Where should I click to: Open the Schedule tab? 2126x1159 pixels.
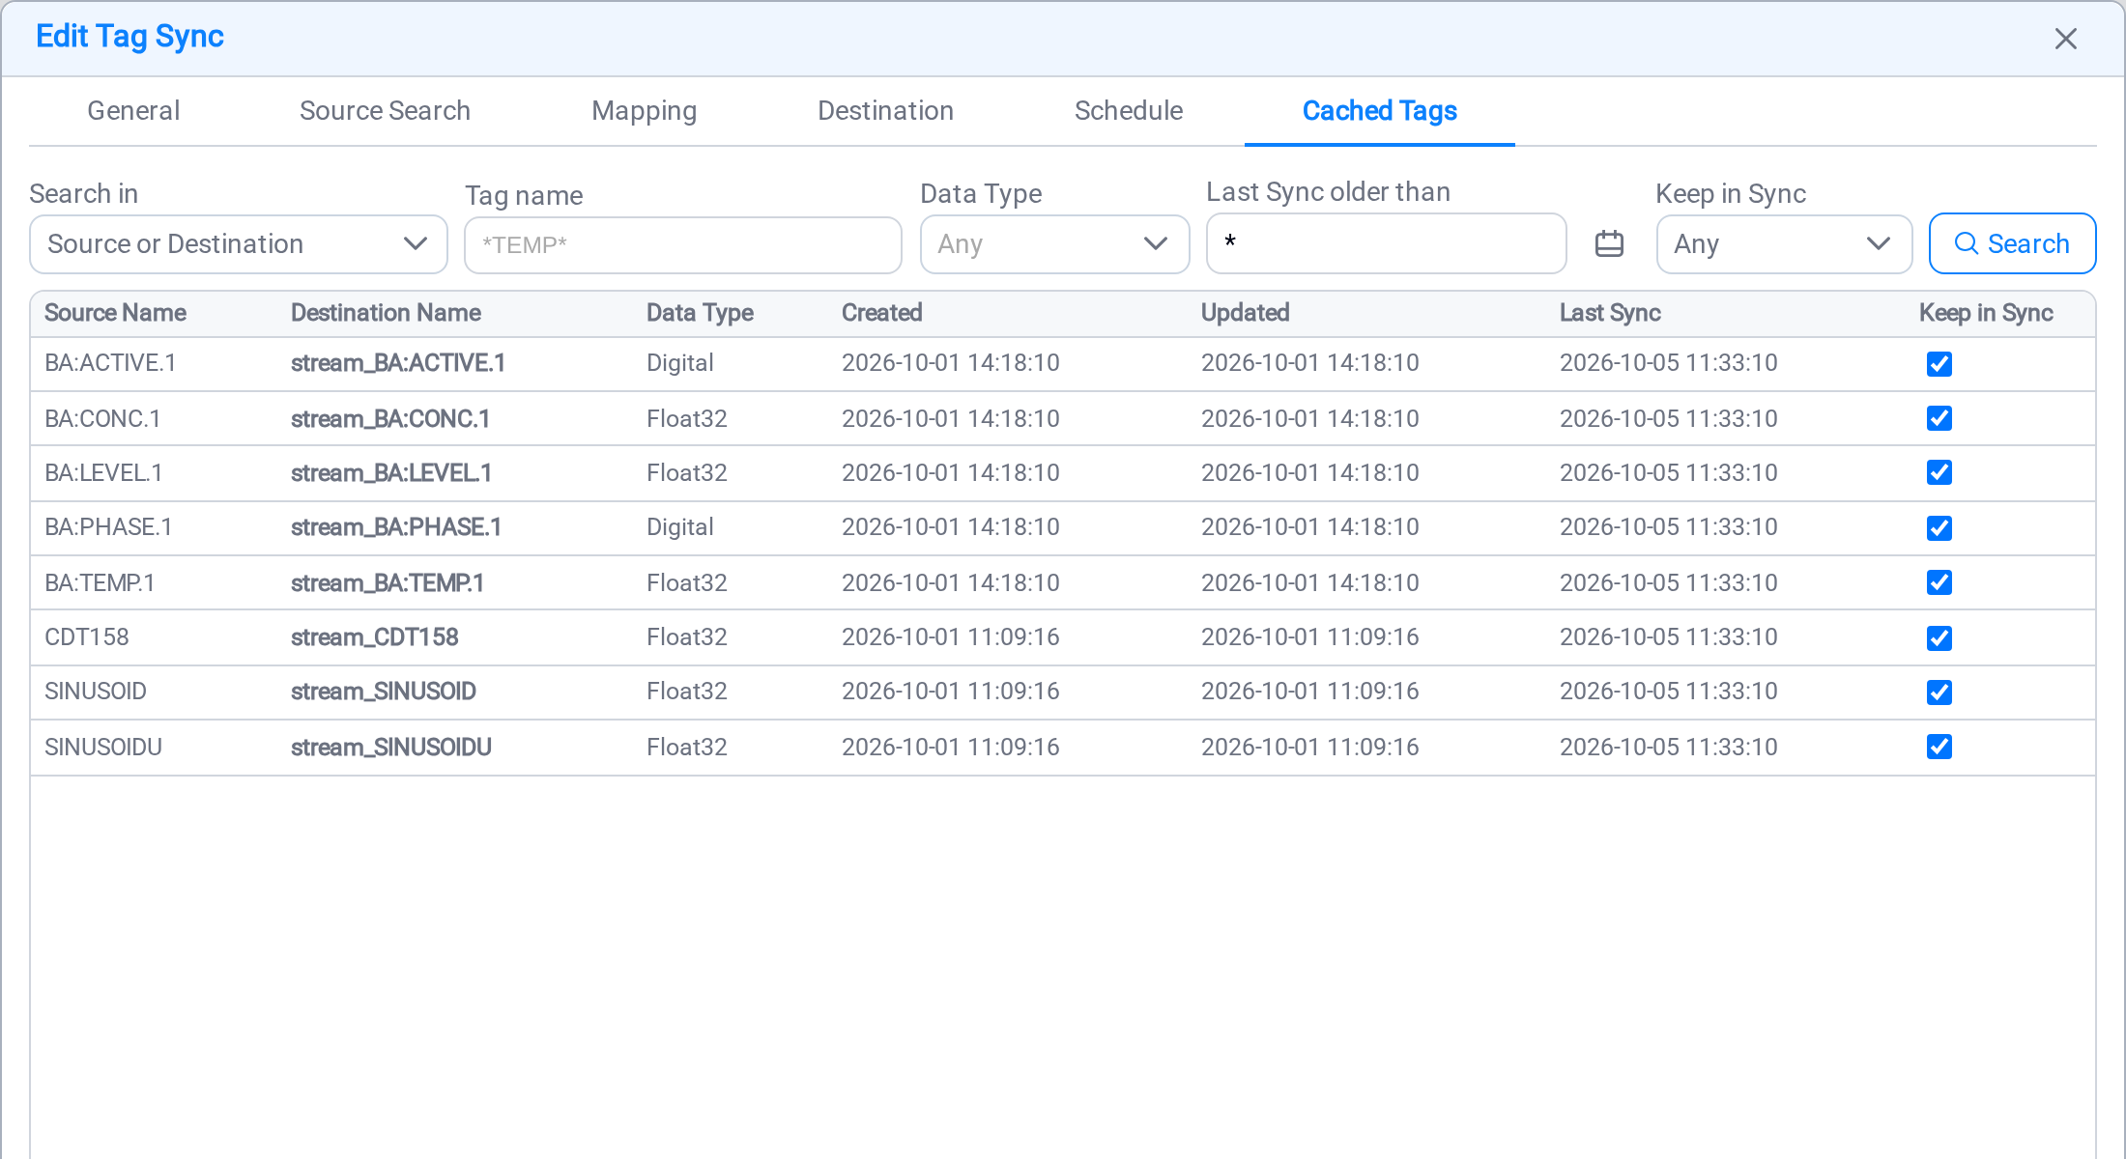[x=1129, y=111]
